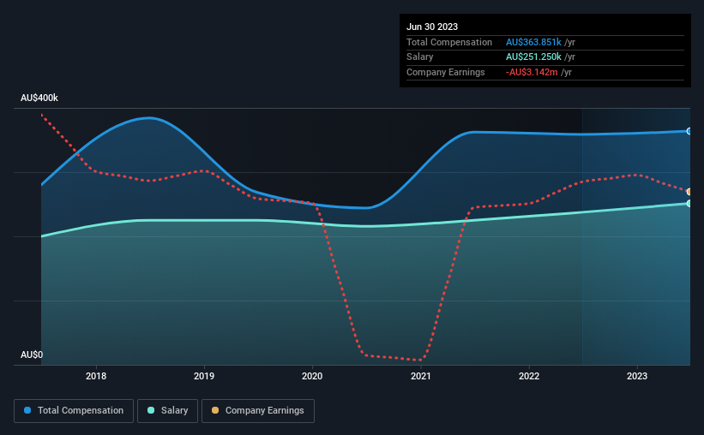Click the teal Salary legend dot
The width and height of the screenshot is (704, 435).
(151, 410)
